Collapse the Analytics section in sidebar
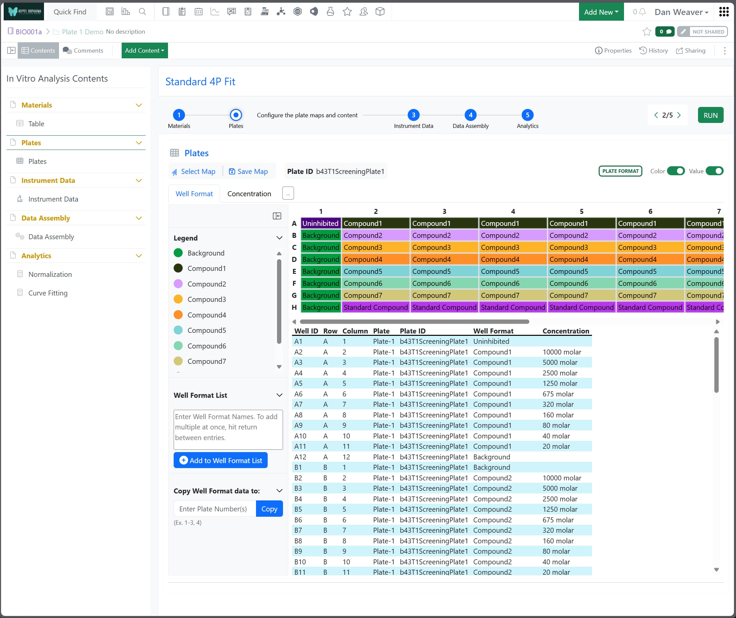Screen dimensions: 736x618 point(139,256)
